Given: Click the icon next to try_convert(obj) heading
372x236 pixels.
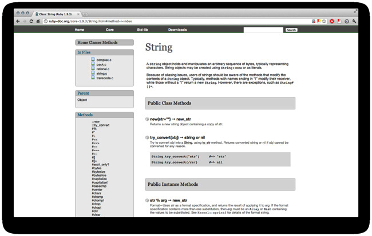Looking at the screenshot, I should pos(147,138).
